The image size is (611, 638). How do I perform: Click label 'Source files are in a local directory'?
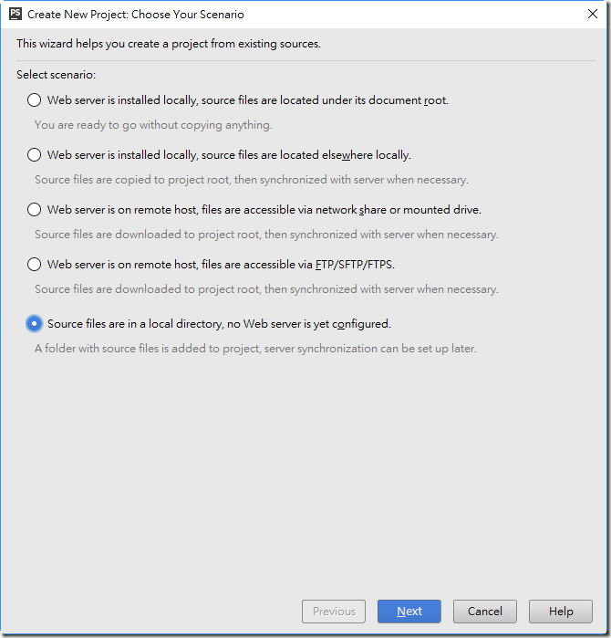[135, 324]
